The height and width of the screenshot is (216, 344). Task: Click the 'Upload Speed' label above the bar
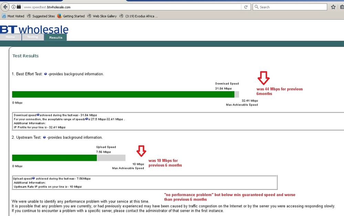click(106, 147)
